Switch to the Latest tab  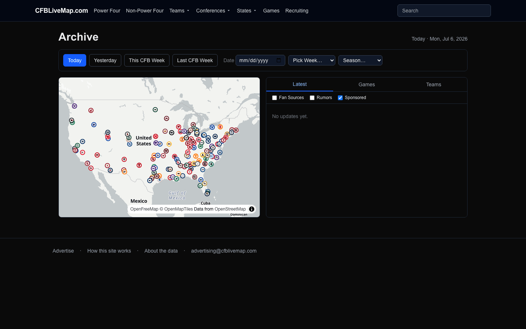(300, 84)
